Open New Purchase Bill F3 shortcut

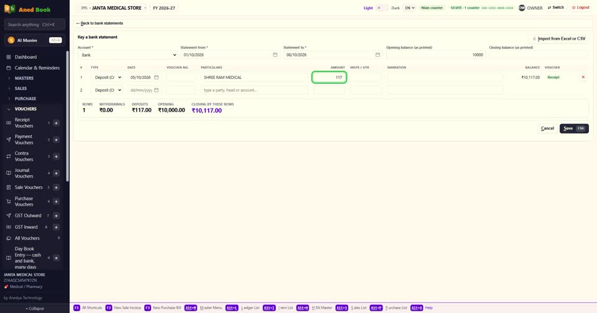tap(162, 307)
